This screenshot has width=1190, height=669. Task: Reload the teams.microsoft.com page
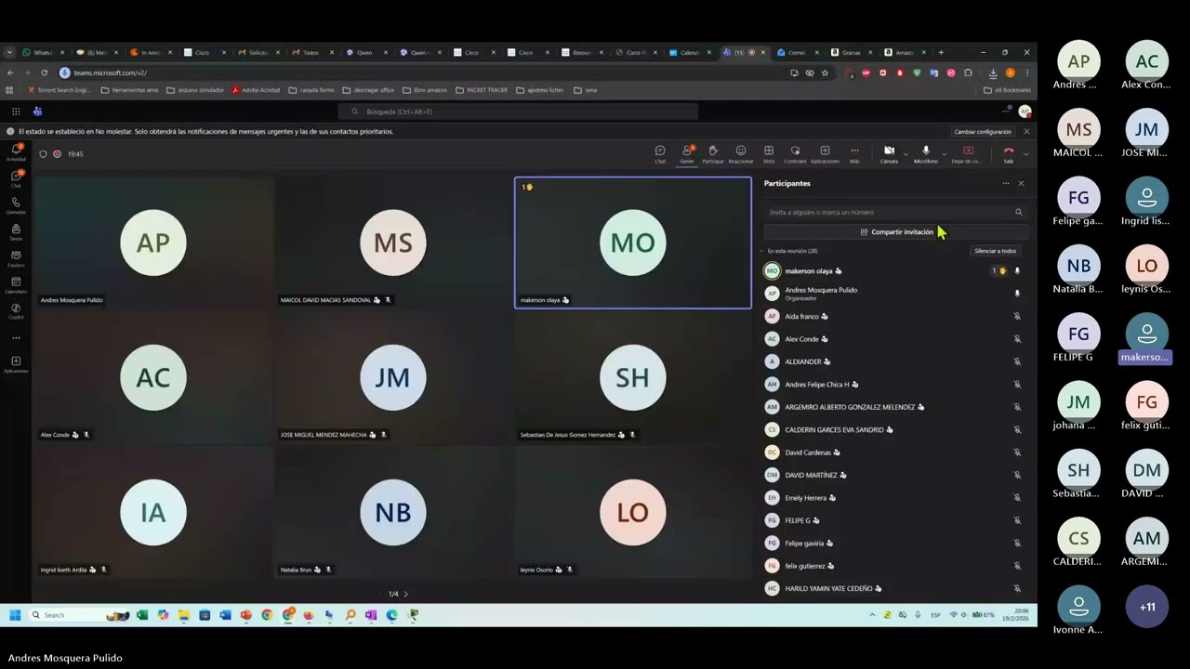(44, 72)
